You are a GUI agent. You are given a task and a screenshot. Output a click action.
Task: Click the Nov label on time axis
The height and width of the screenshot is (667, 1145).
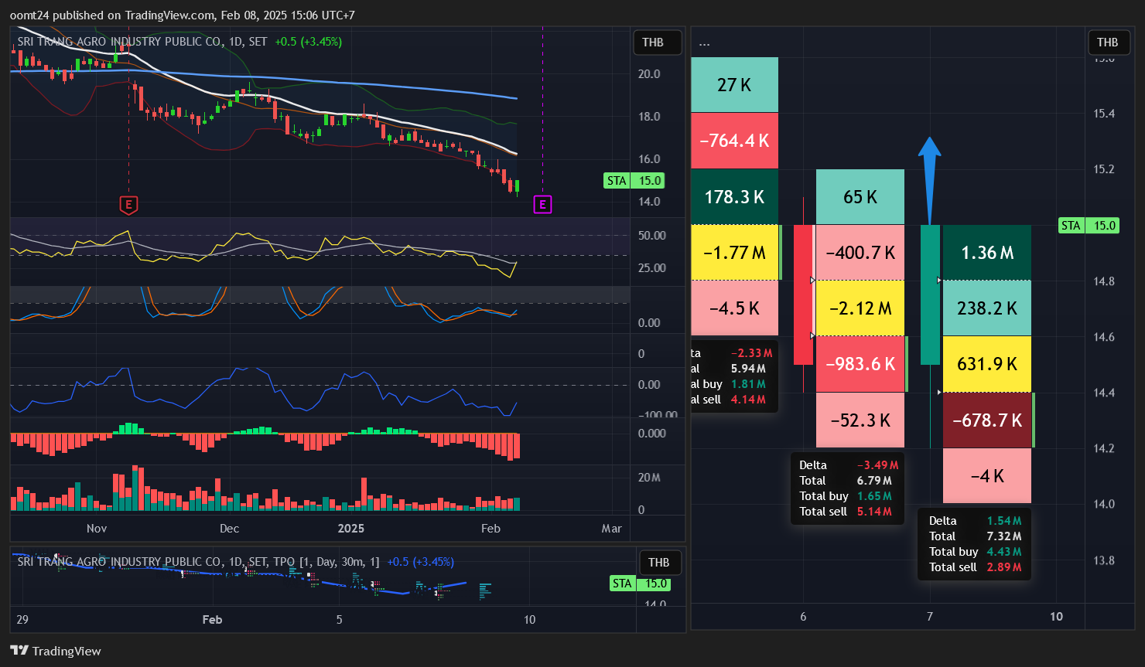click(97, 529)
